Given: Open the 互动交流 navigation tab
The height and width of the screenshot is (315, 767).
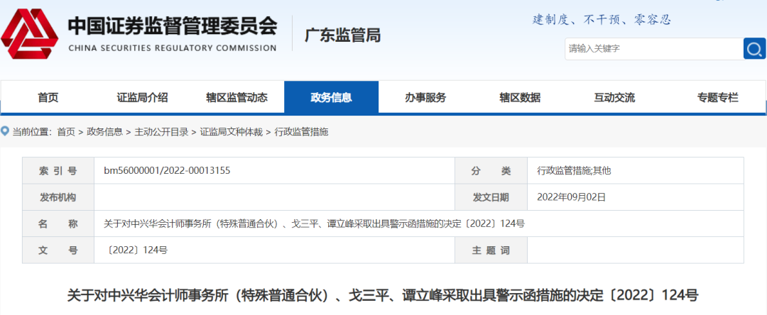Looking at the screenshot, I should point(614,98).
